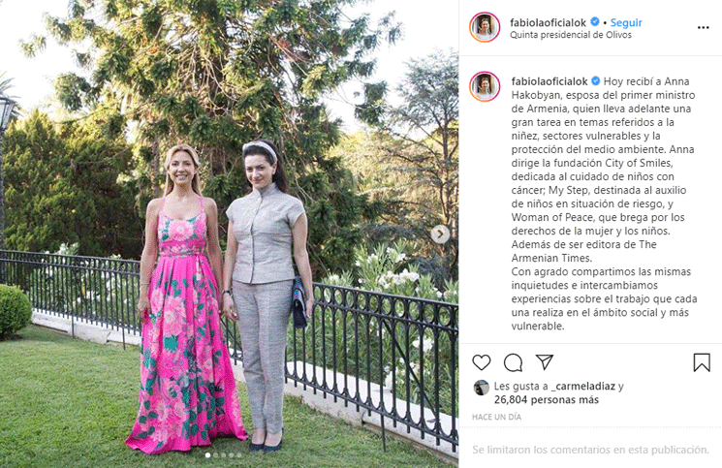Image resolution: width=722 pixels, height=468 pixels.
Task: Open the _carmeladiaz profile link
Action: (583, 386)
